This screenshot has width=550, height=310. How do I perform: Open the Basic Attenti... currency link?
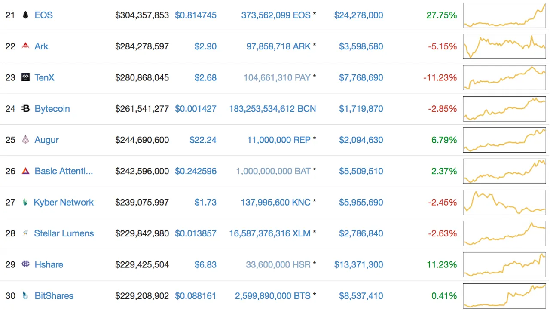pos(64,171)
